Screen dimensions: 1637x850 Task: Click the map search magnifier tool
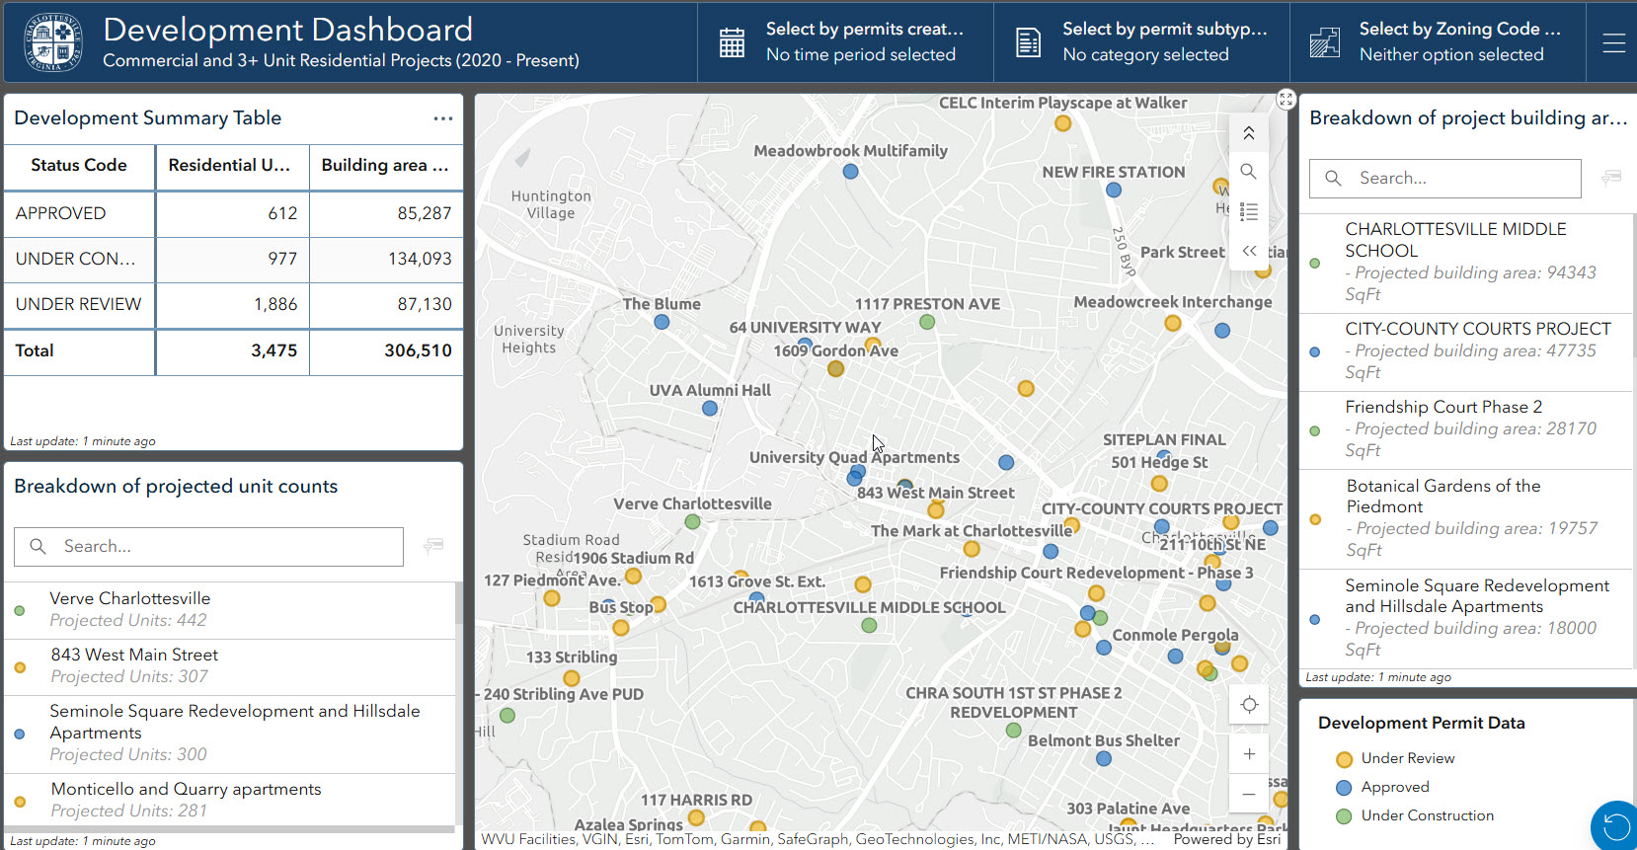1248,172
